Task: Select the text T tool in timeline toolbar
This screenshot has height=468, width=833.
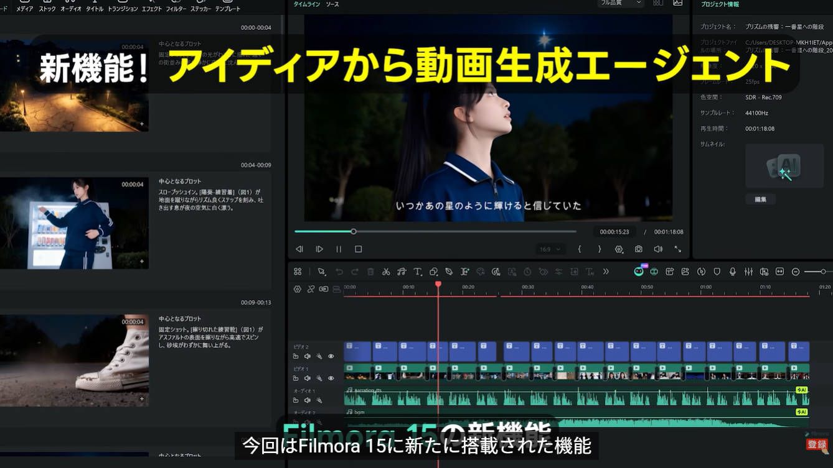Action: [418, 272]
